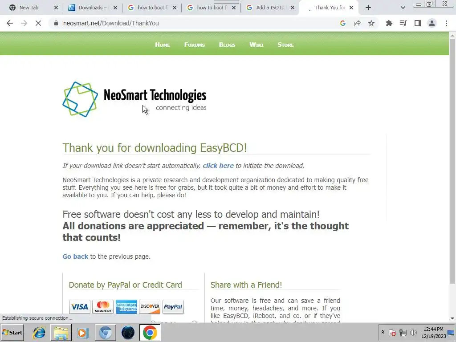Share this page via share icon
Viewport: 456px width, 342px height.
tap(357, 23)
